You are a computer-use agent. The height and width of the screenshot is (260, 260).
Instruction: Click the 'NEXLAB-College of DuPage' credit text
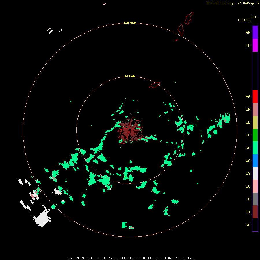[231, 3]
